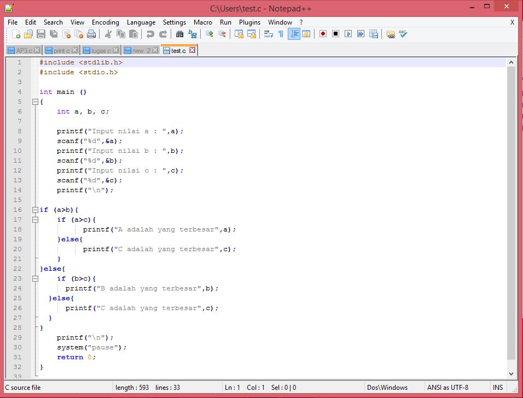
Task: Close the new 2 document tab
Action: (x=155, y=49)
